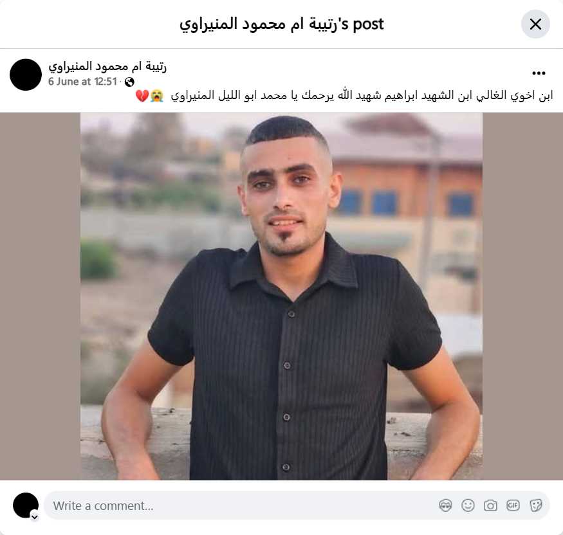The height and width of the screenshot is (535, 563).
Task: Click the "6 June at 12:51" timestamp link
Action: [x=82, y=82]
